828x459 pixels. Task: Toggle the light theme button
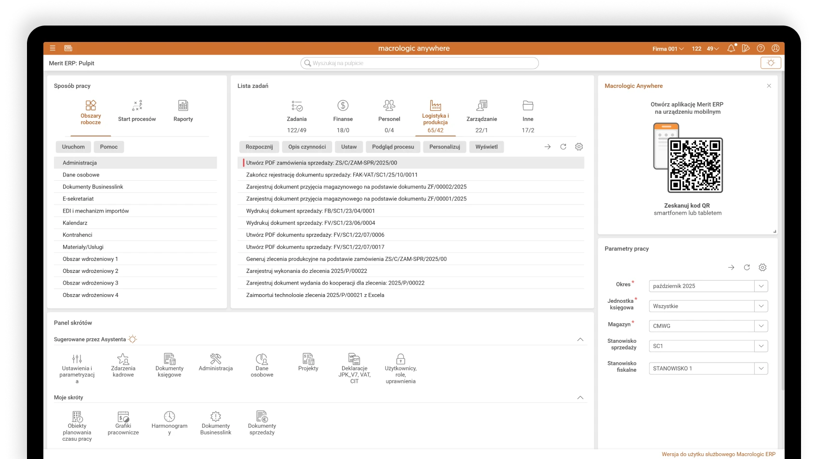(770, 63)
